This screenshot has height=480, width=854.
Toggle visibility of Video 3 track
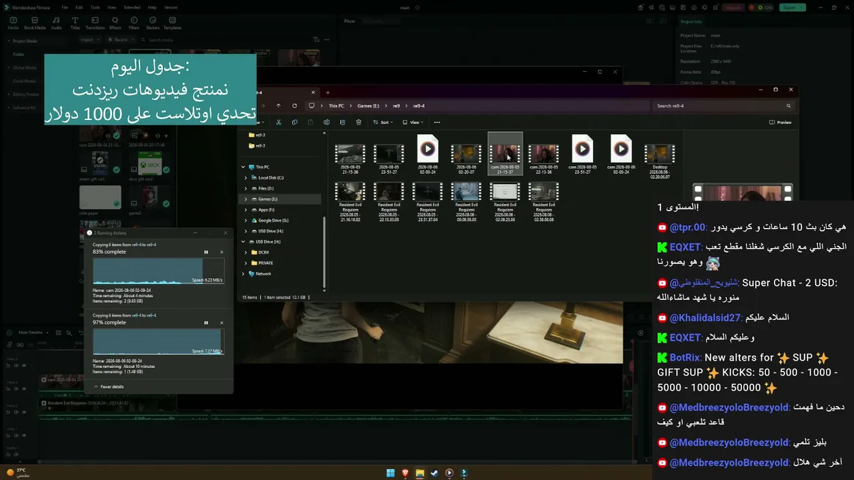(24, 389)
